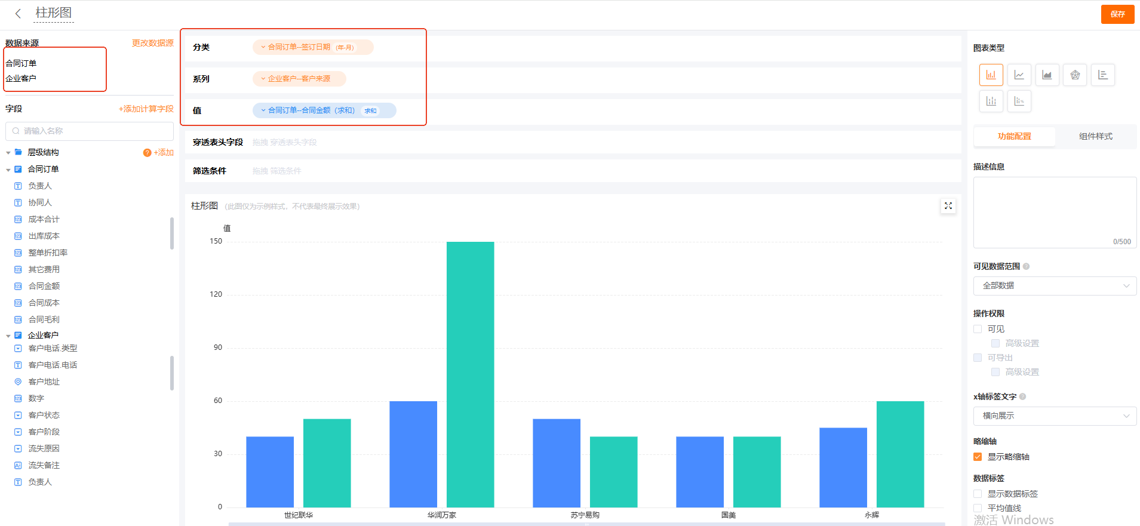This screenshot has width=1140, height=526.
Task: Switch to the 功能配置 tab
Action: pos(1014,136)
